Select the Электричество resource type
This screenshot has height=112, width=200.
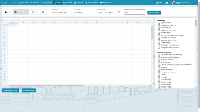click(x=21, y=12)
